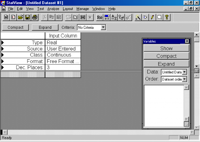Open the Manage menu
Image resolution: width=200 pixels, height=142 pixels.
82,9
